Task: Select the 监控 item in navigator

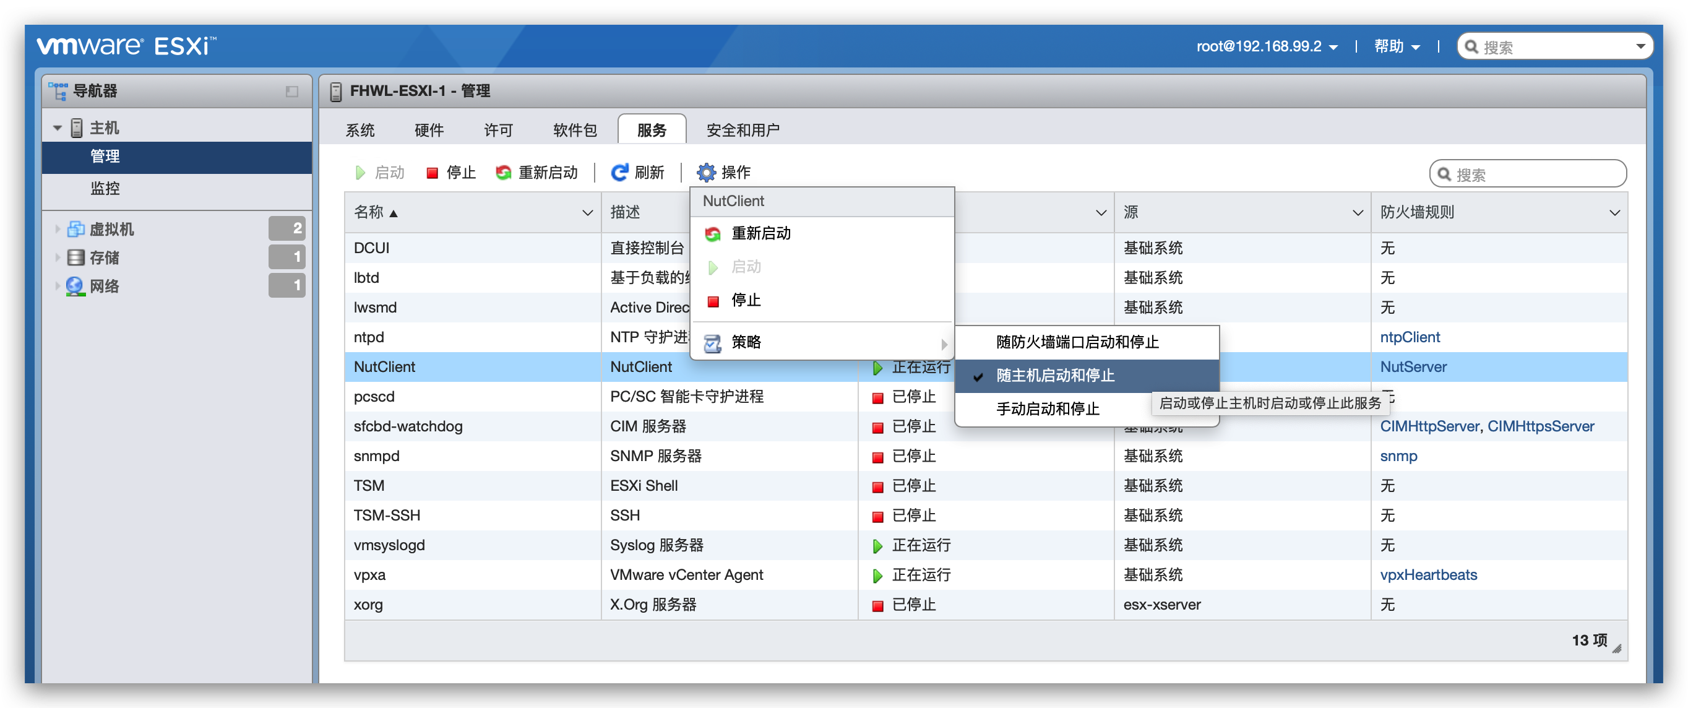Action: coord(105,189)
